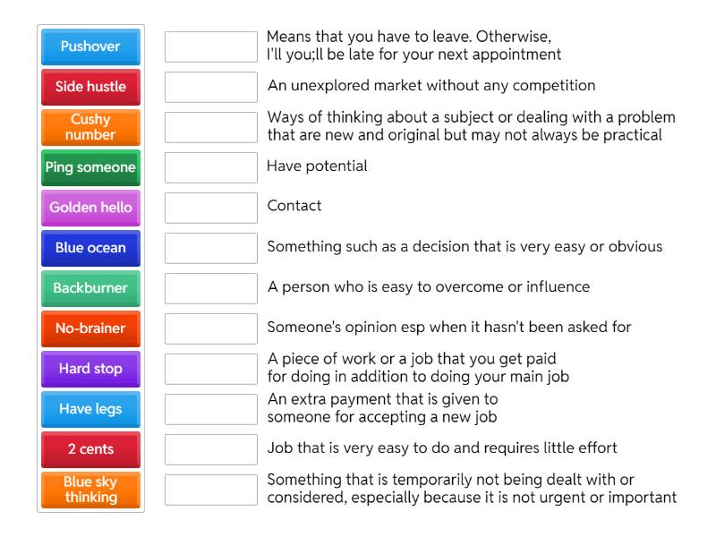Click the answer box beside the easy-job definition
This screenshot has width=716, height=537.
coord(210,449)
